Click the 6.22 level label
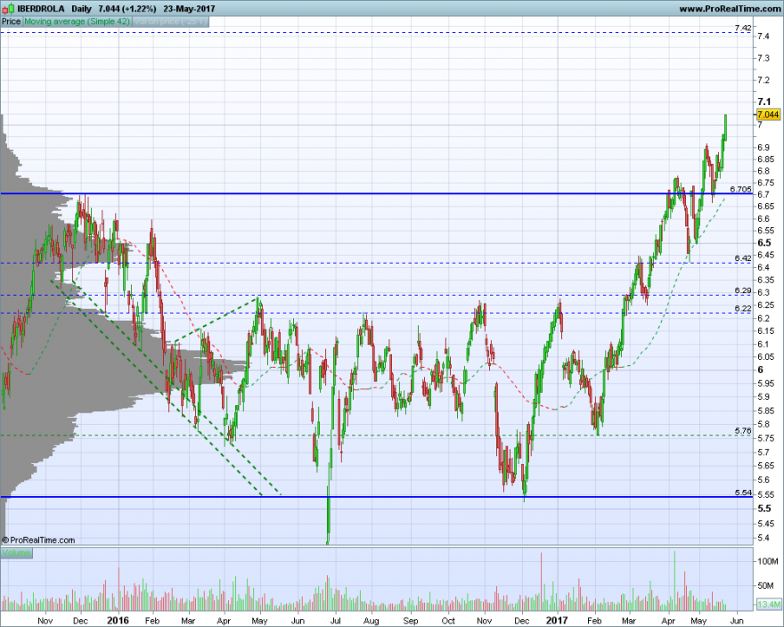The width and height of the screenshot is (784, 627). coord(743,308)
